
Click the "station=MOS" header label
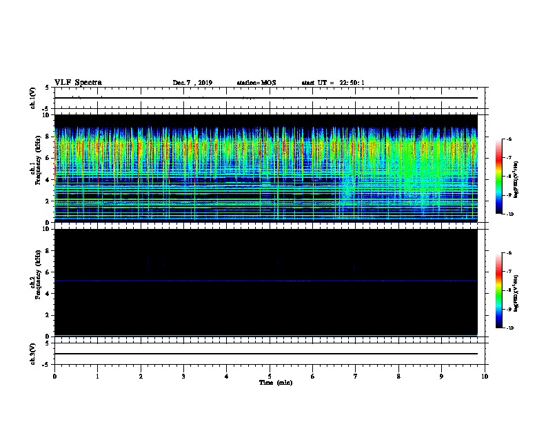pos(256,83)
